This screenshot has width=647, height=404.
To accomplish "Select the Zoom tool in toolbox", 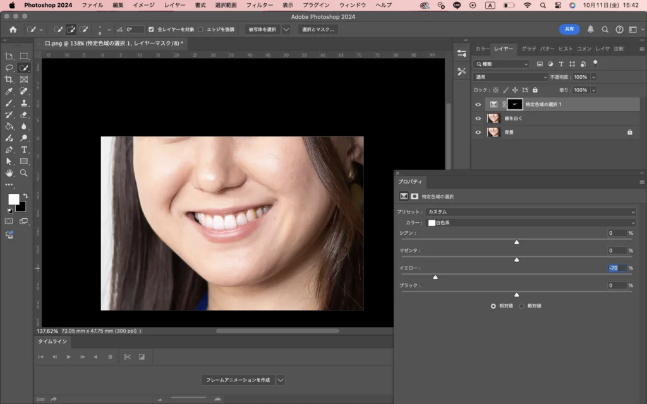I will pyautogui.click(x=24, y=173).
